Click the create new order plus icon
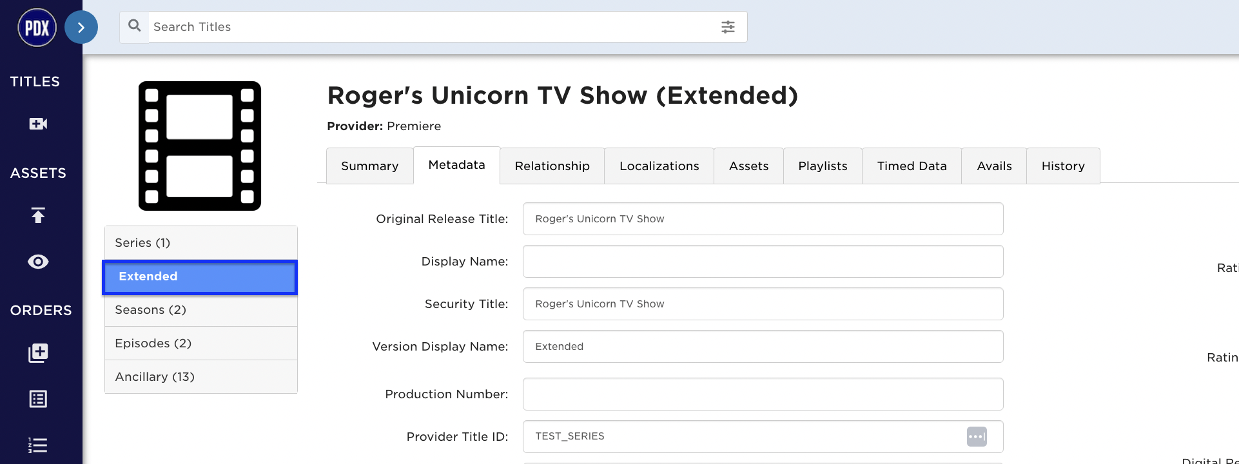Image resolution: width=1239 pixels, height=464 pixels. coord(38,353)
